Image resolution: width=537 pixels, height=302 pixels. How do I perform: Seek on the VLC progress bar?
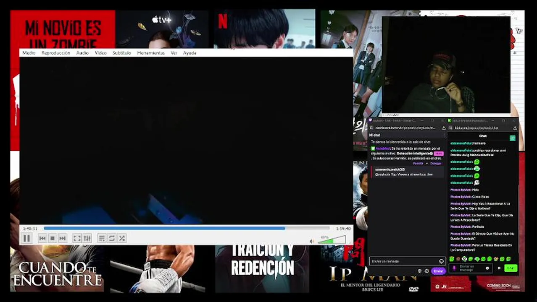click(187, 229)
